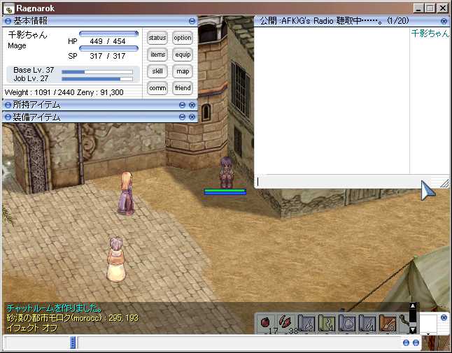Open the map window
Viewport: 452px width, 353px height.
coord(183,71)
